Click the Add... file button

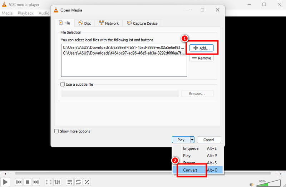(x=201, y=48)
